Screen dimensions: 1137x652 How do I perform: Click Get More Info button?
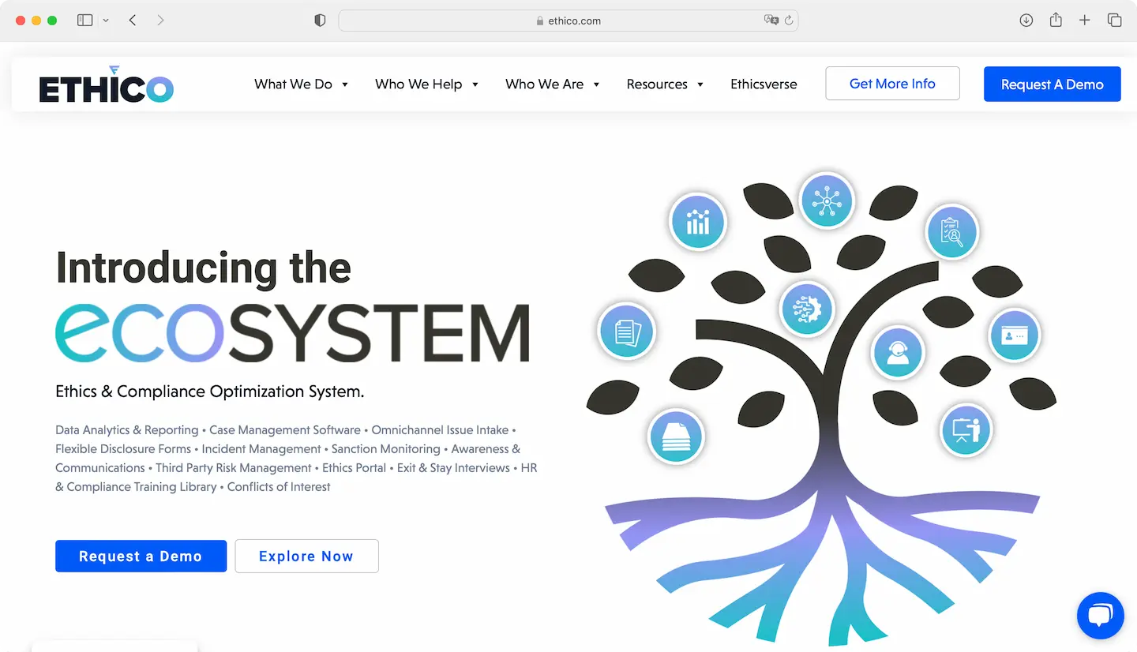[x=892, y=84]
